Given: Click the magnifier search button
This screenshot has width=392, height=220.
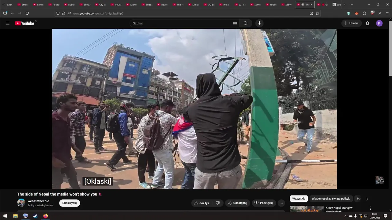Looking at the screenshot, I should 246,23.
